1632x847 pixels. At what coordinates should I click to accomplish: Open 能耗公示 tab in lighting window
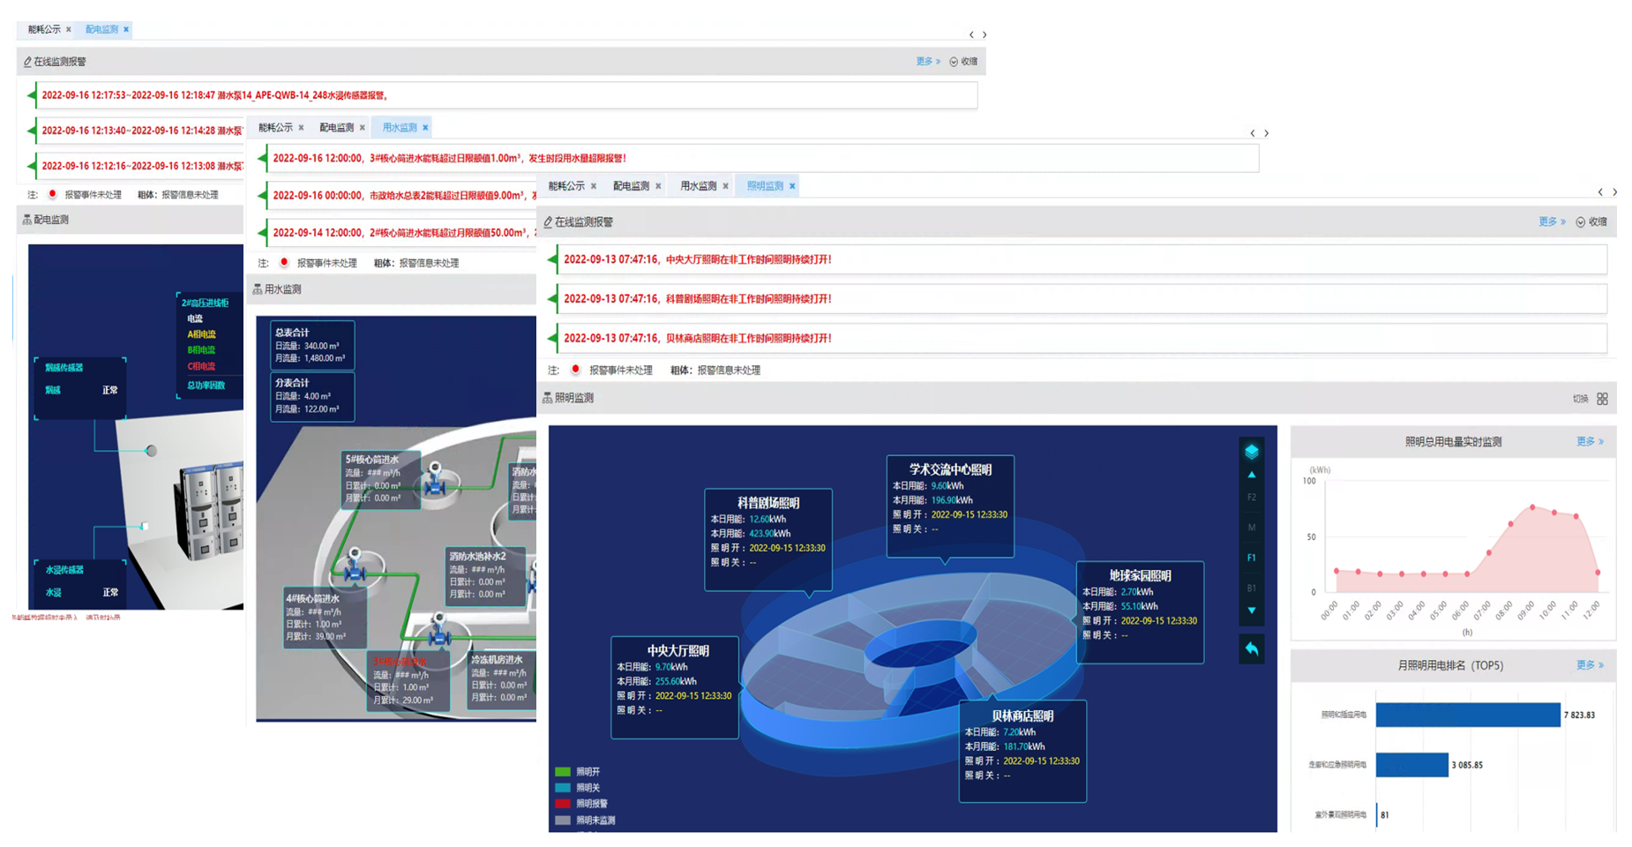coord(565,186)
